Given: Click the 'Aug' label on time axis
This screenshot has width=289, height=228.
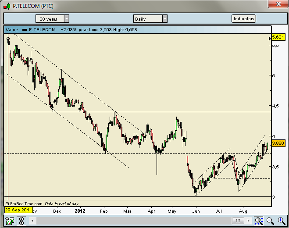Looking at the screenshot, I should click(243, 211).
